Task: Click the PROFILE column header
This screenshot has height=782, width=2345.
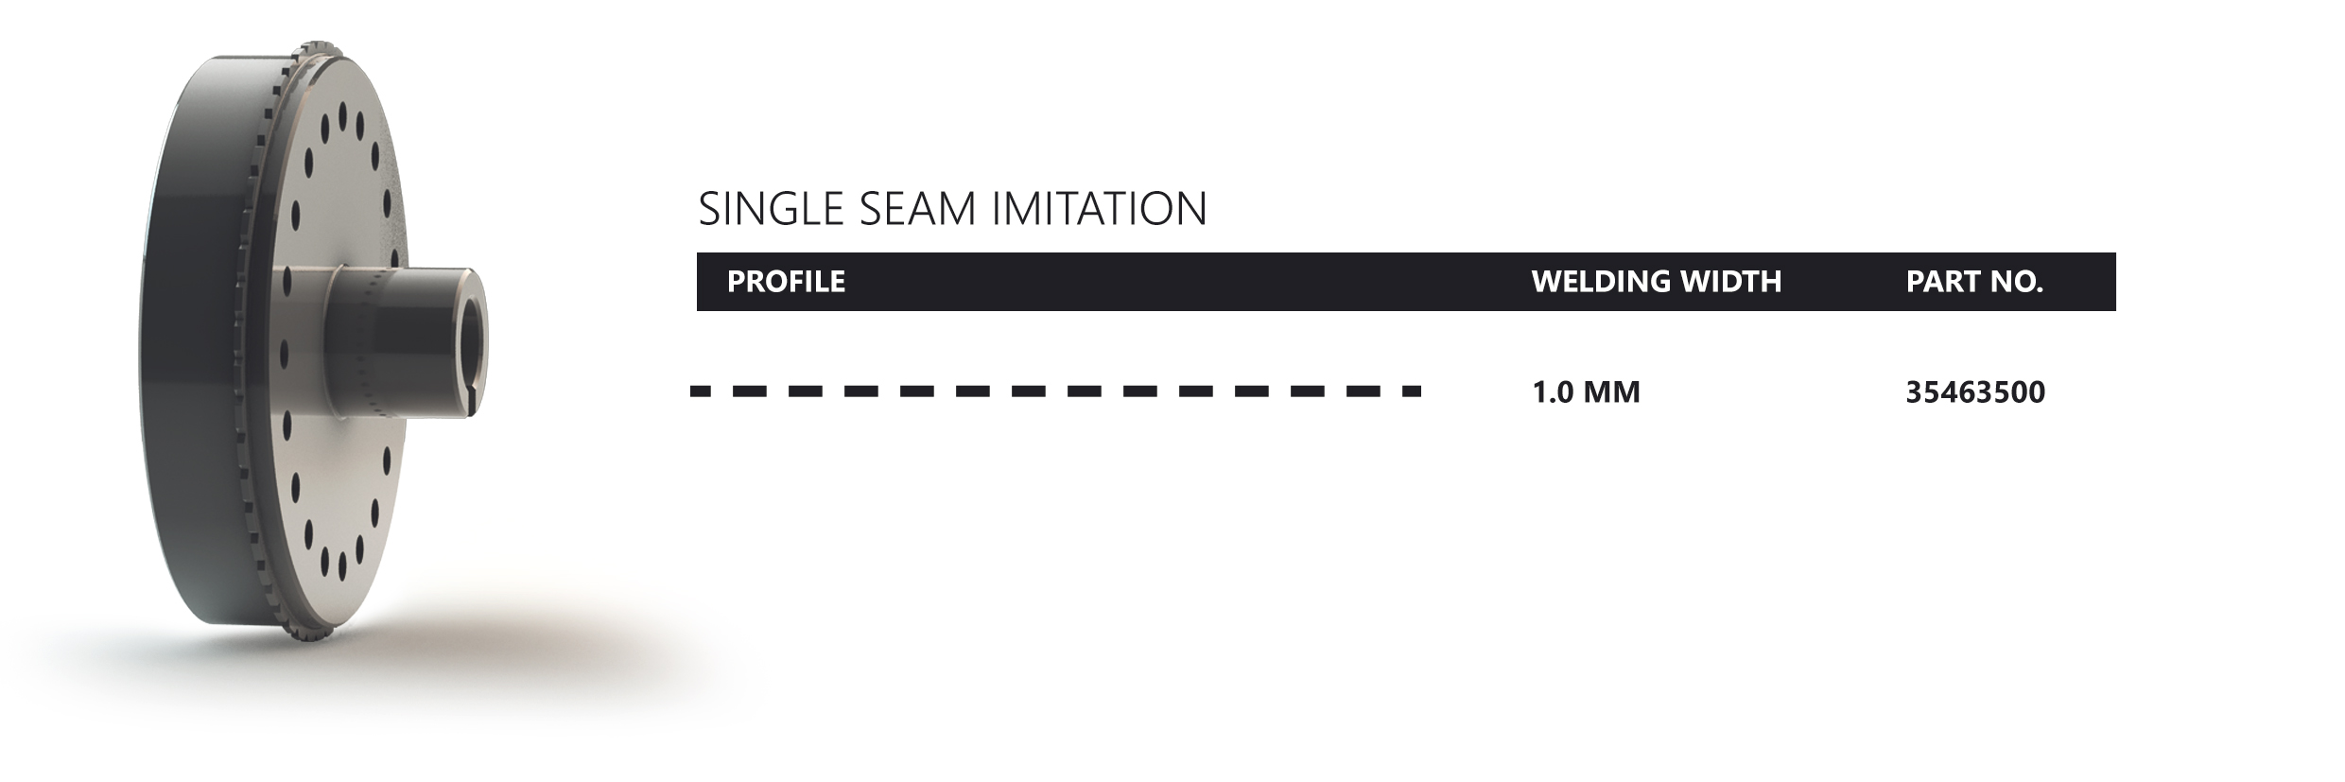Action: tap(786, 282)
